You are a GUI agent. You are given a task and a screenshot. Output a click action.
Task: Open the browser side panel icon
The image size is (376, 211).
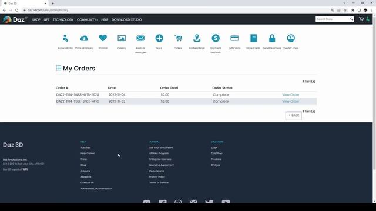point(359,10)
